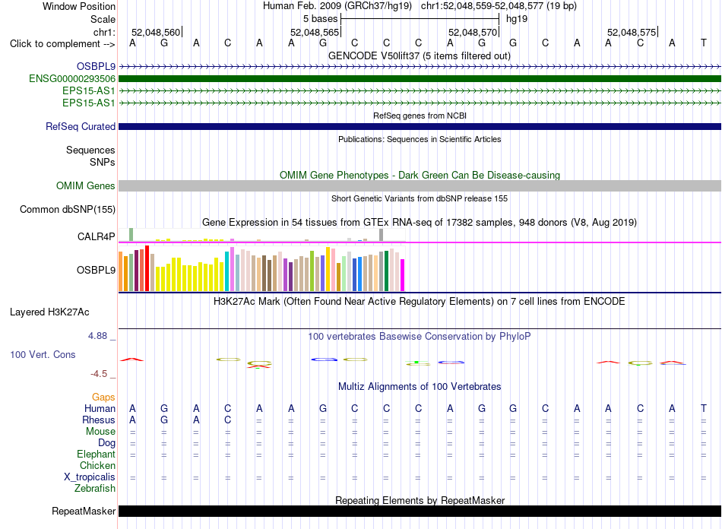This screenshot has height=529, width=722.
Task: Click the Layered H3K27Ac label
Action: tap(49, 312)
